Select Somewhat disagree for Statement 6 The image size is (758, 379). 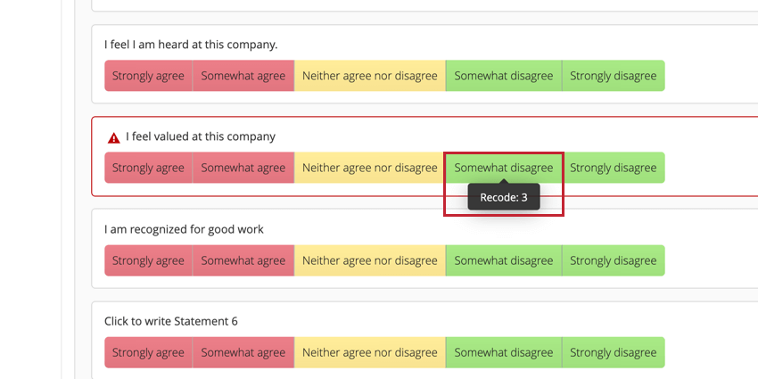[504, 352]
